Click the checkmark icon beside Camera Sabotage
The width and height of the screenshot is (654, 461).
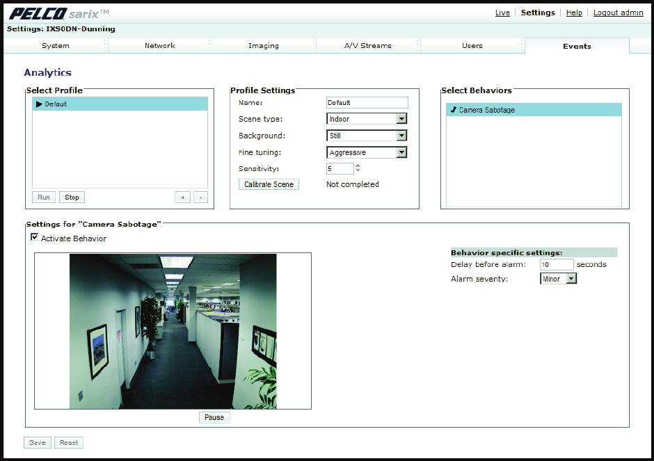454,110
